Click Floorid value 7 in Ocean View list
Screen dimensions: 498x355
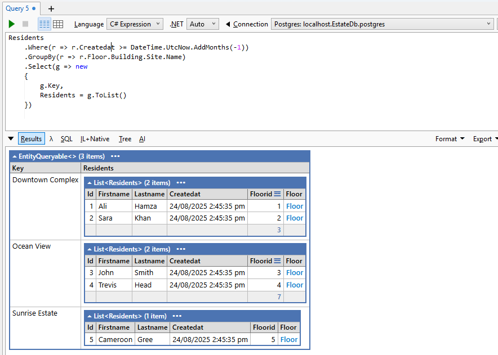[279, 297]
